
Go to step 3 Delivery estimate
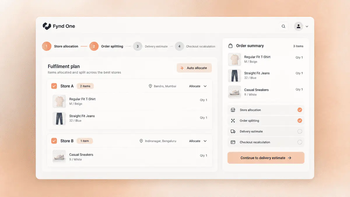[150, 46]
